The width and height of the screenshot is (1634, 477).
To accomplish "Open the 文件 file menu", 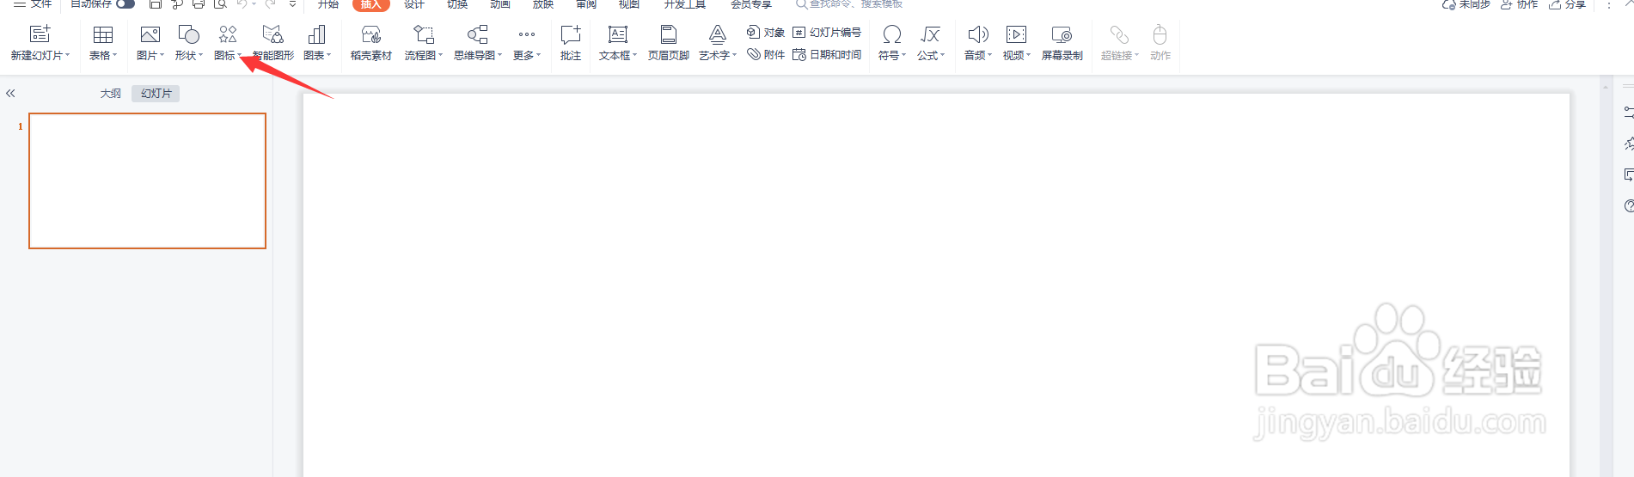I will [33, 4].
